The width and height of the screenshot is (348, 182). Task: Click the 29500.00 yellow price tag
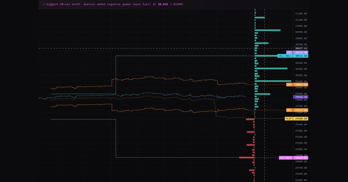tap(301, 119)
